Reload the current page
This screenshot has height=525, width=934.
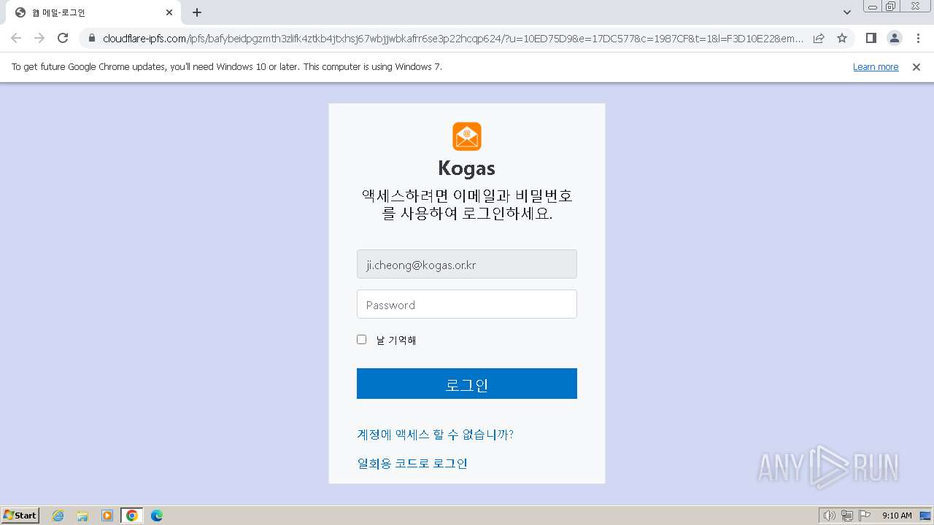tap(63, 38)
